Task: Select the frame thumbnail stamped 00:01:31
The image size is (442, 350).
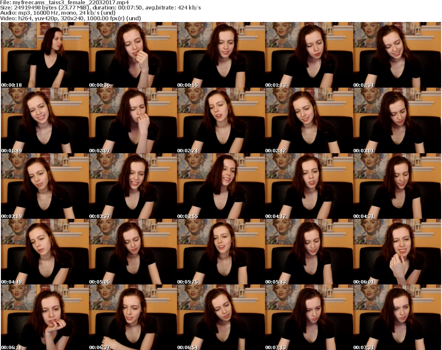Action: tap(397, 55)
